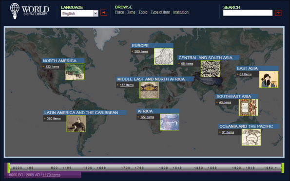
Task: Select the 1800 - 1849 timeline period
Action: point(170,168)
